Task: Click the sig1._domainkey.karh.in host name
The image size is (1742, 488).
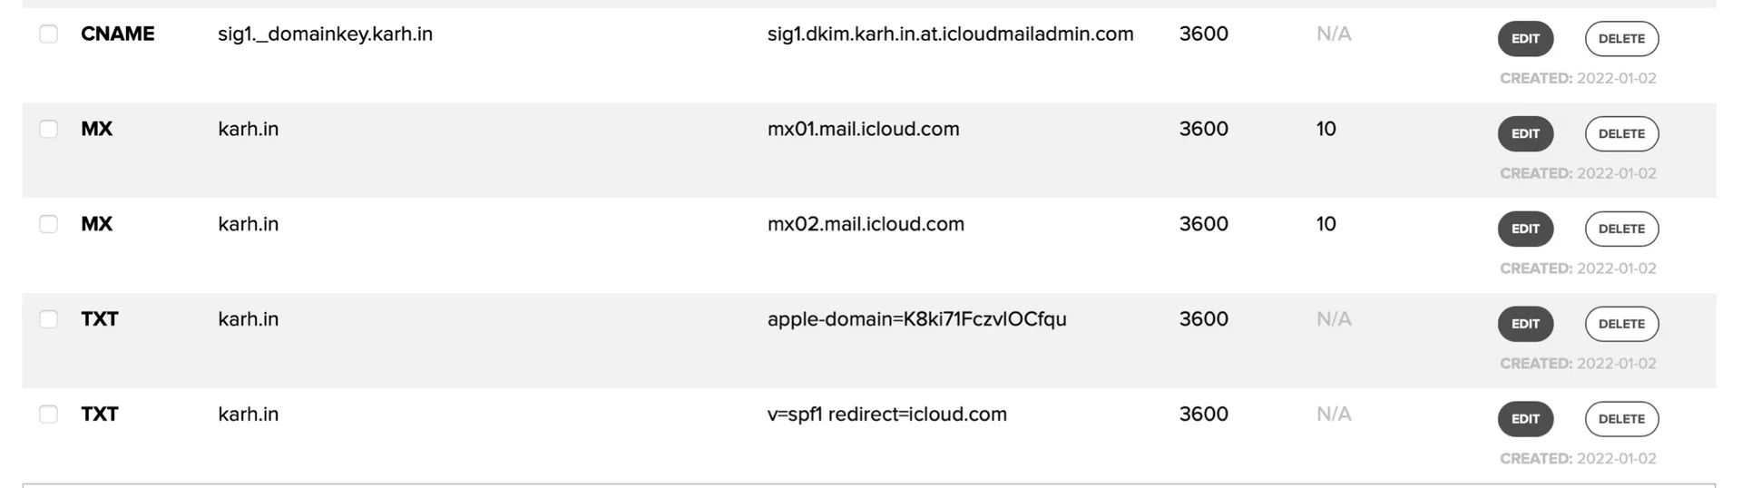Action: point(325,34)
